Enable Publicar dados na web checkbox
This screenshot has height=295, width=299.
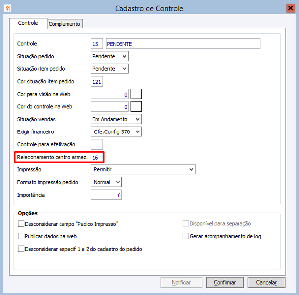(21, 236)
